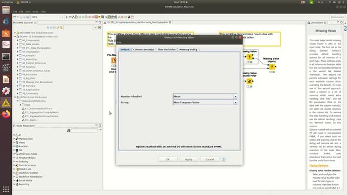
Task: Select ETL_AggregationGroupOverview workflow
Action: pyautogui.click(x=42, y=116)
